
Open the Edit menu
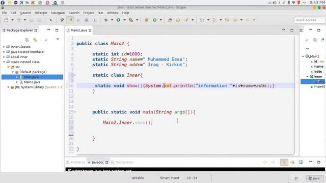[13, 13]
